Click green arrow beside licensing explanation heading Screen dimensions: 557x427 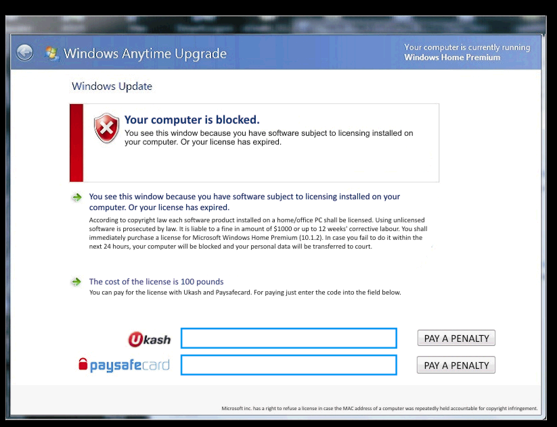coord(76,197)
